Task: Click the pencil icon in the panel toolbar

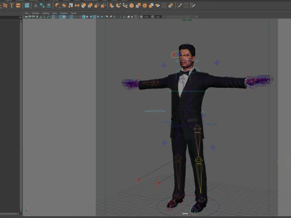Action: (x=48, y=17)
